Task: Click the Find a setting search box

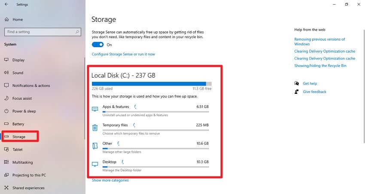Action: click(x=43, y=32)
